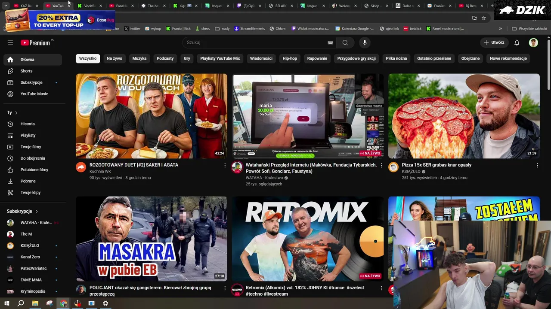Open the account avatar menu
551x309 pixels.
pos(533,42)
